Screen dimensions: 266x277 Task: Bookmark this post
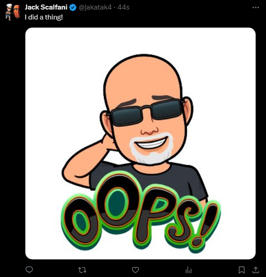pos(241,270)
